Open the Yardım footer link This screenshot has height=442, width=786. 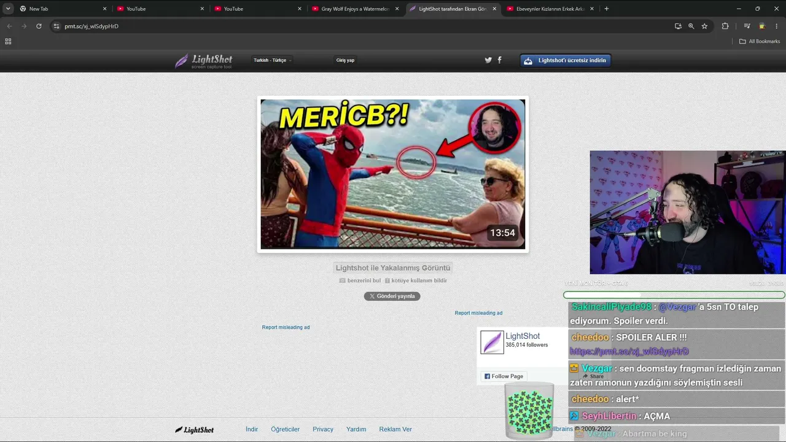click(x=356, y=429)
